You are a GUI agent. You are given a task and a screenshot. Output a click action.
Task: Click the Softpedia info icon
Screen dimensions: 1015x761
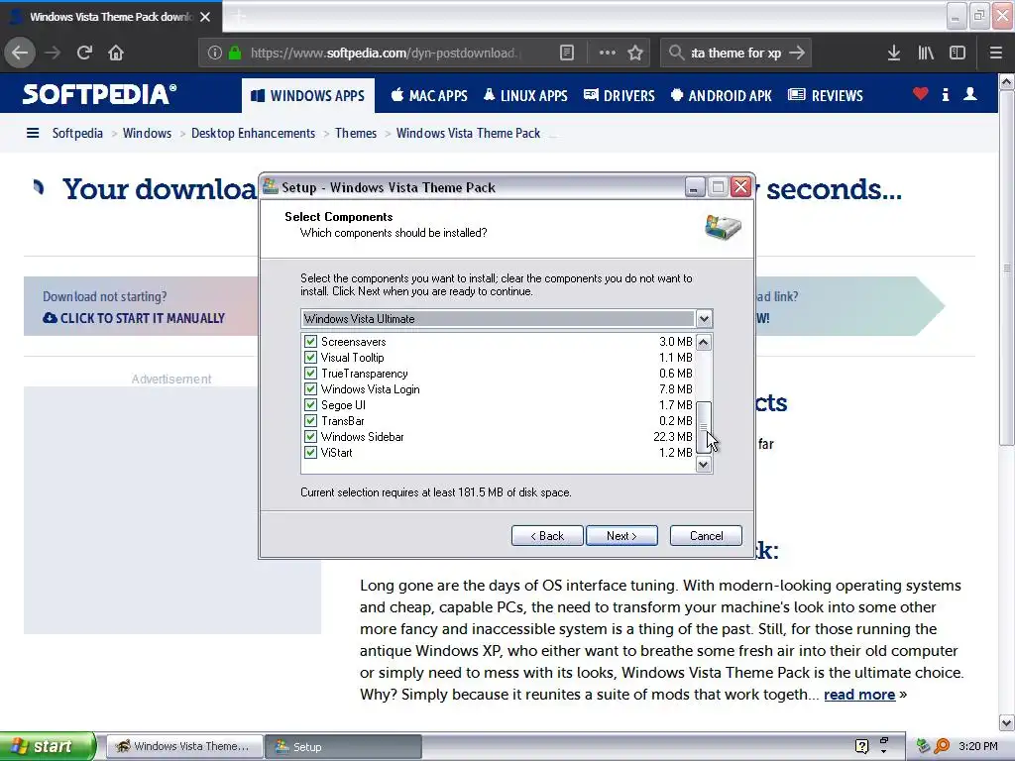(946, 94)
